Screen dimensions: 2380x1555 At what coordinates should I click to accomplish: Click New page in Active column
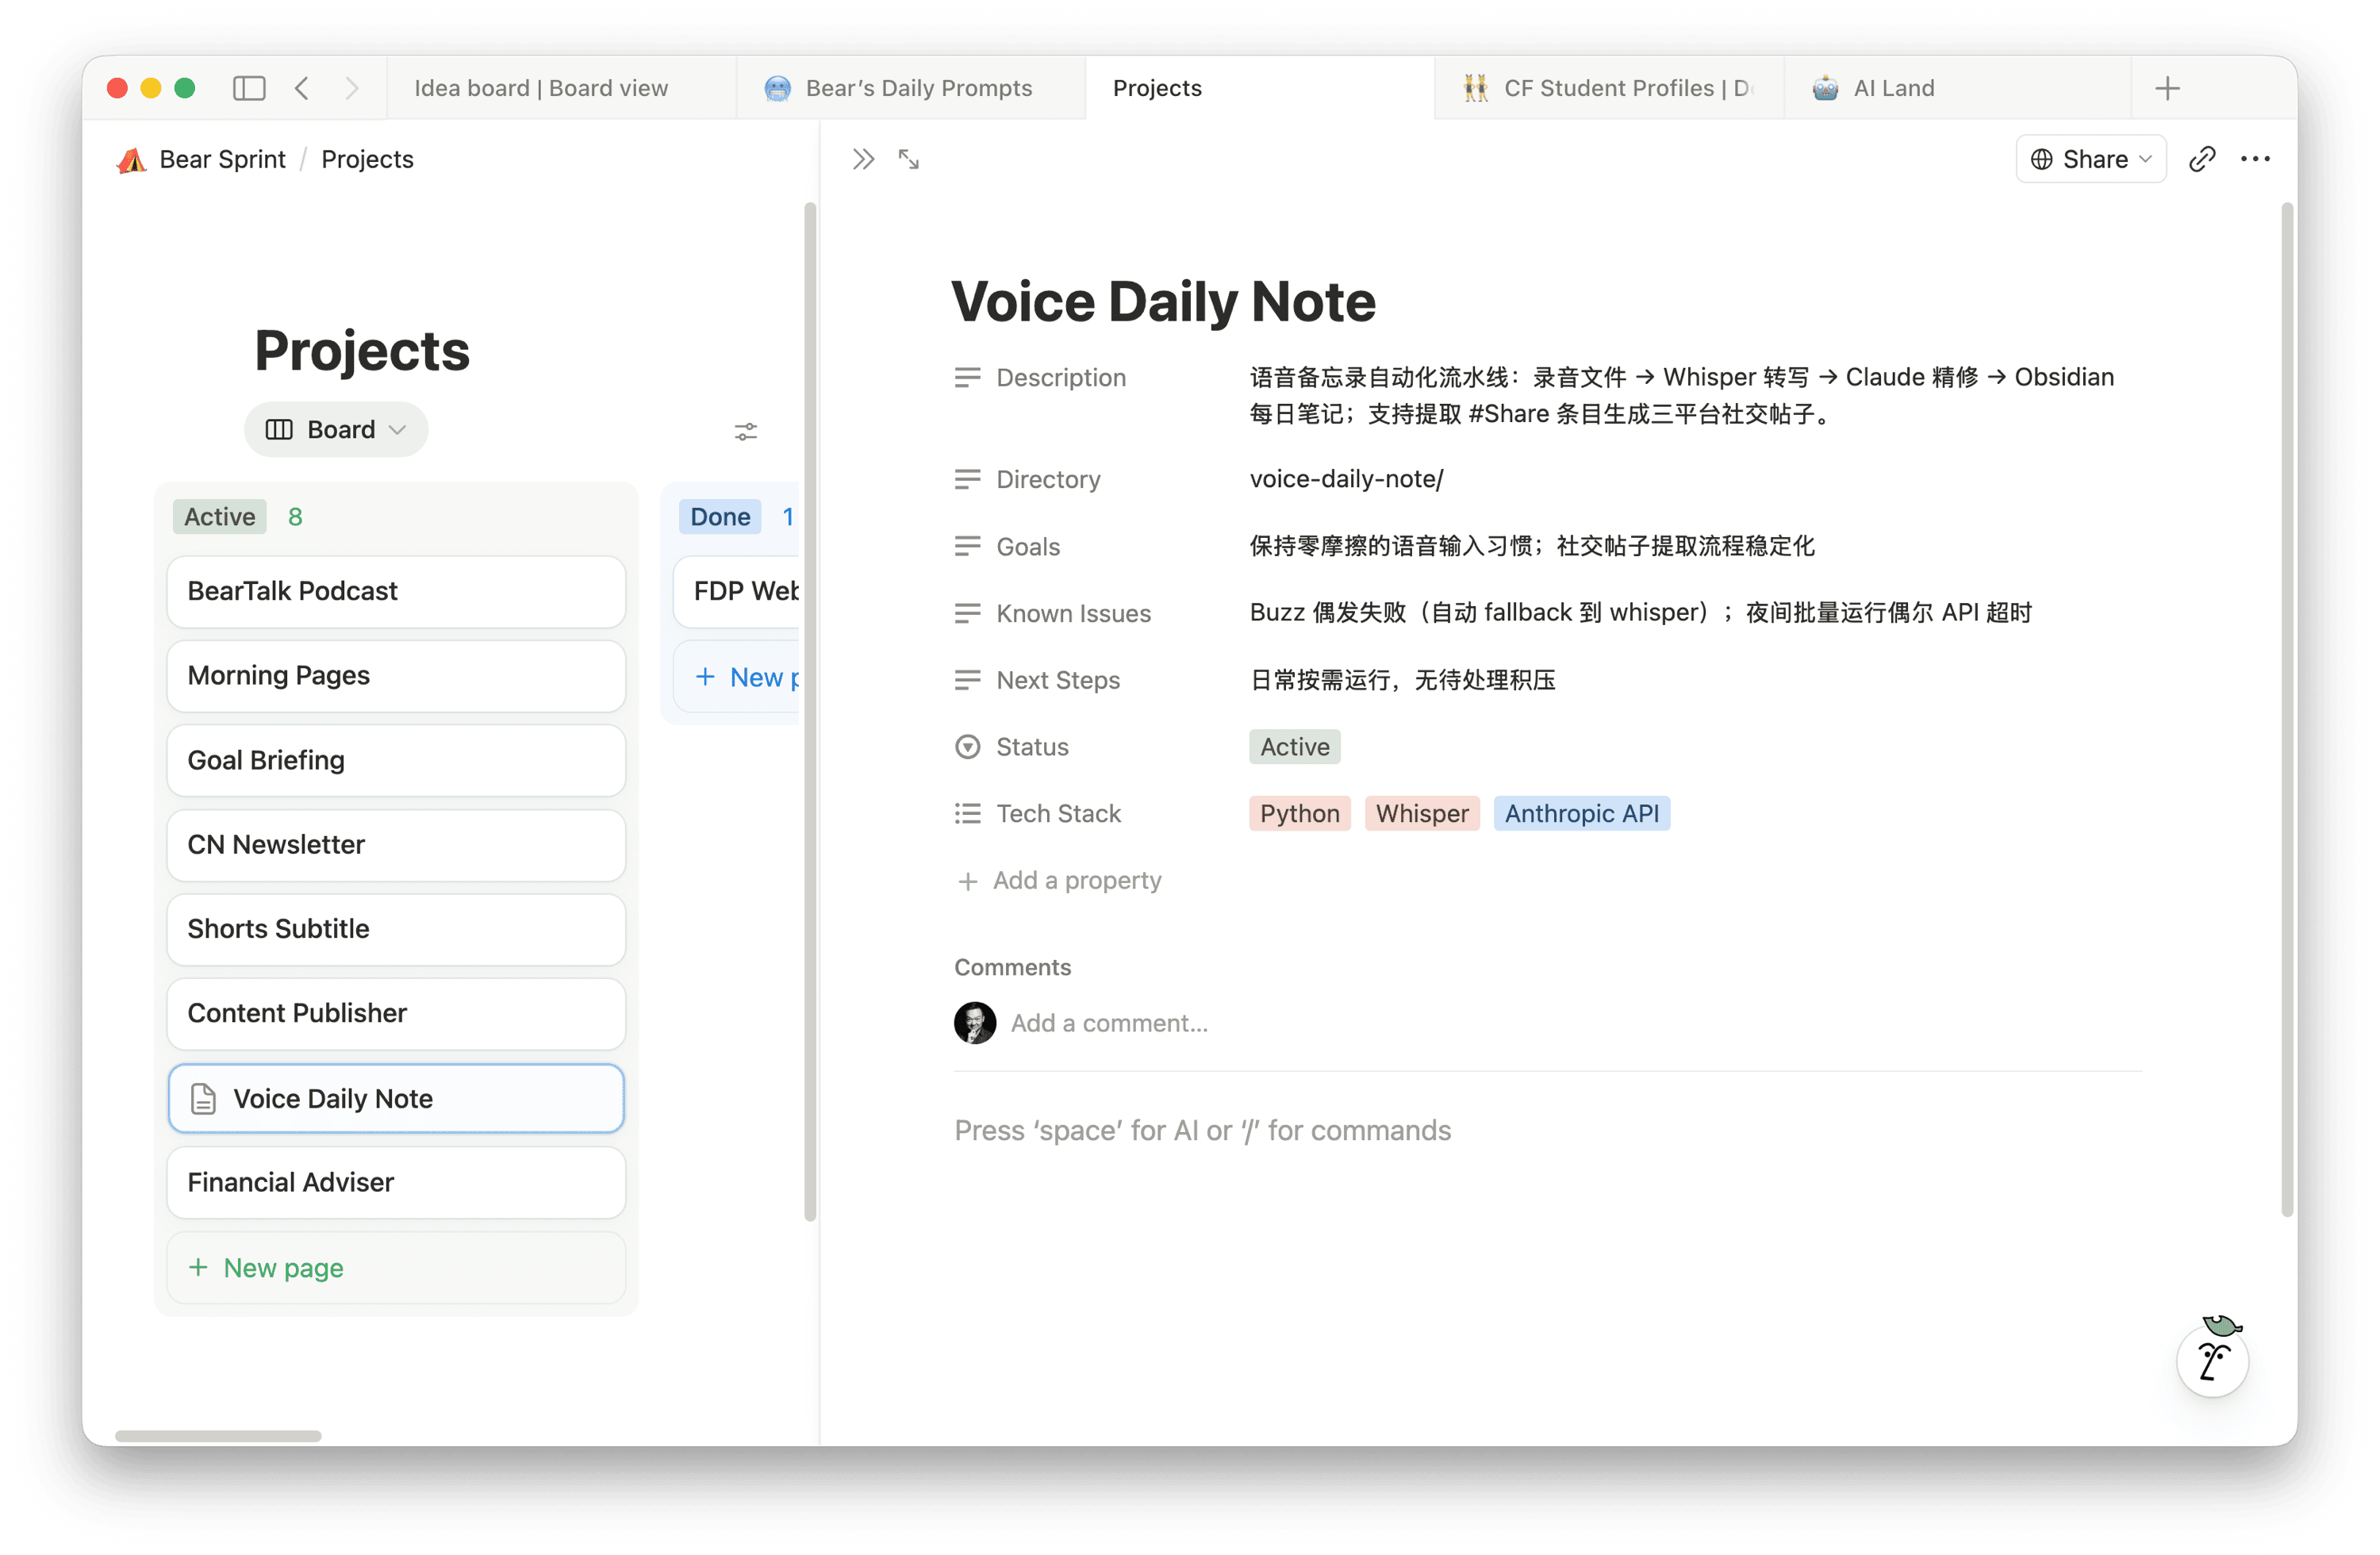tap(283, 1268)
